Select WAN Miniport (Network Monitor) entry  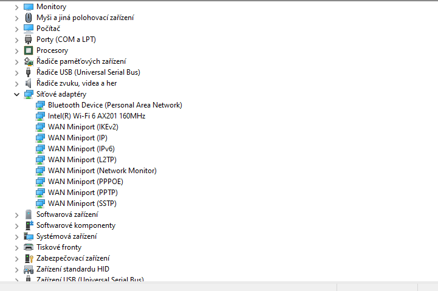coord(102,171)
